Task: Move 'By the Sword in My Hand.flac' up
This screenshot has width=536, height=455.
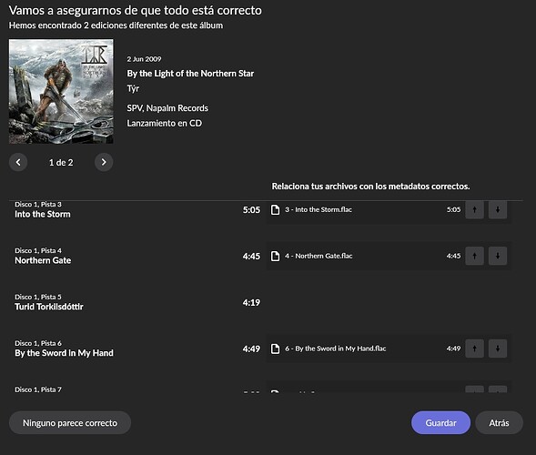Action: (x=474, y=349)
